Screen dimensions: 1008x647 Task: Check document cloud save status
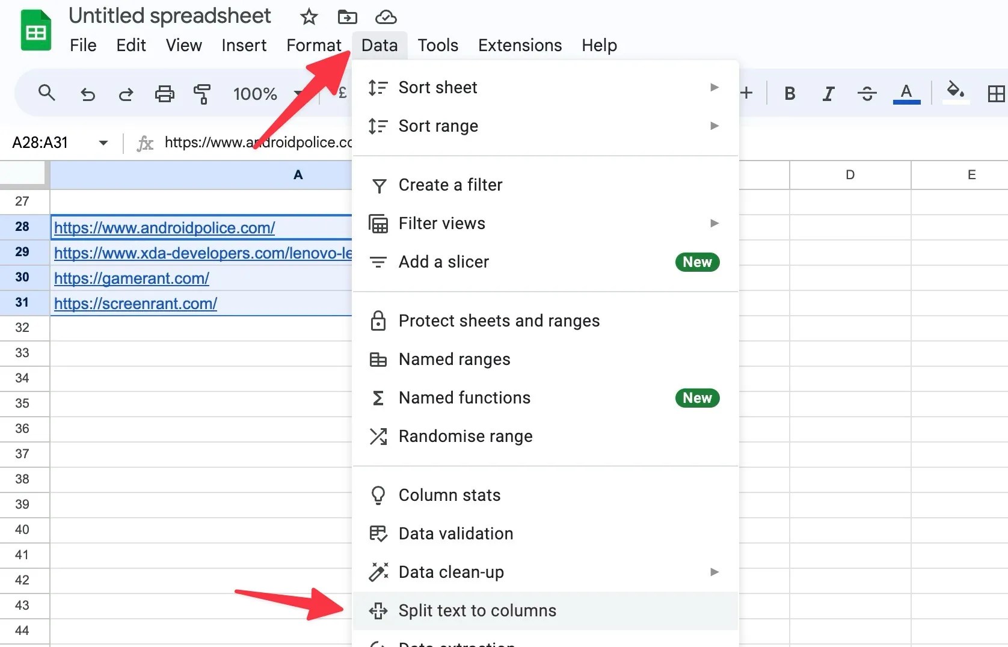[x=386, y=17]
